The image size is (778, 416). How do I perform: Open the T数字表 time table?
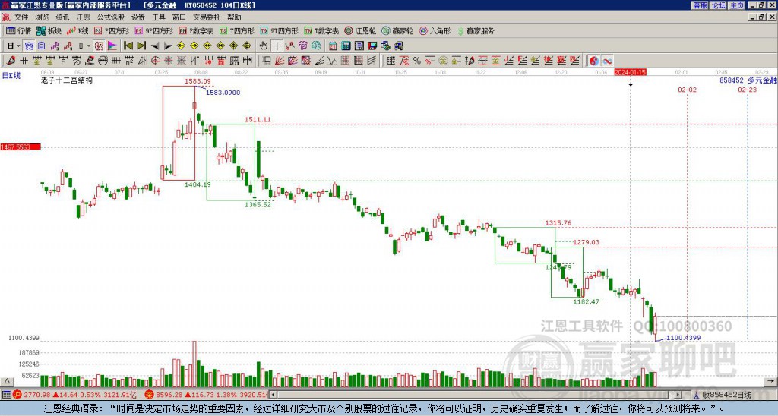pos(321,30)
